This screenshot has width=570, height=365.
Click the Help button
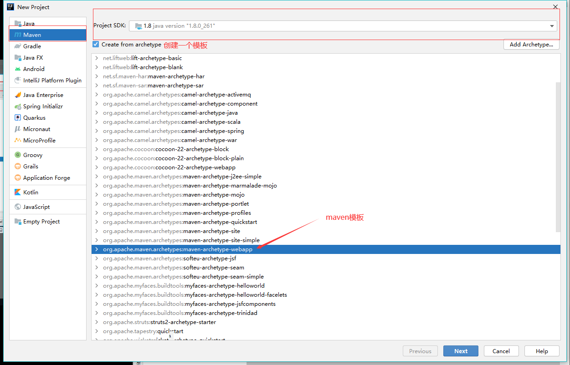pyautogui.click(x=542, y=351)
